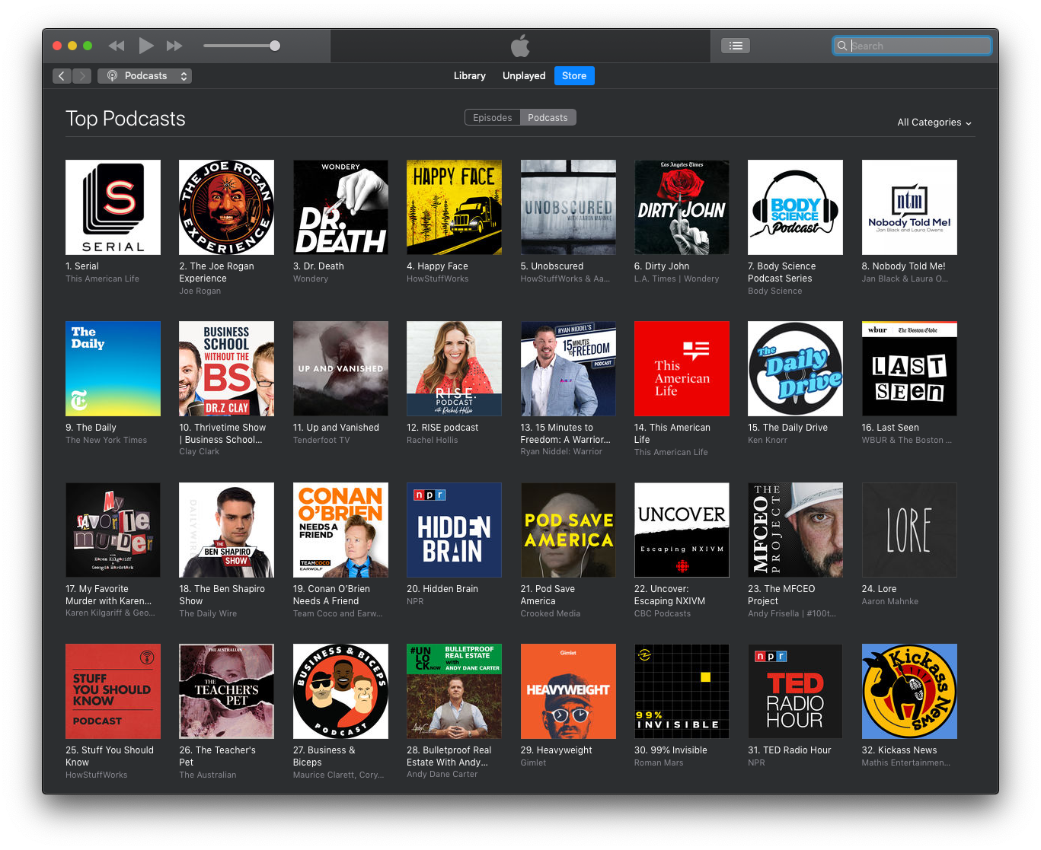Open the red This American Life artwork
The height and width of the screenshot is (850, 1041).
pyautogui.click(x=682, y=368)
